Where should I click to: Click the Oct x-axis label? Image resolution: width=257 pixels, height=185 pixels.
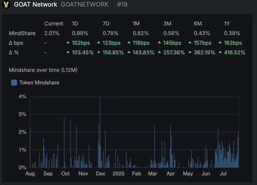65,174
